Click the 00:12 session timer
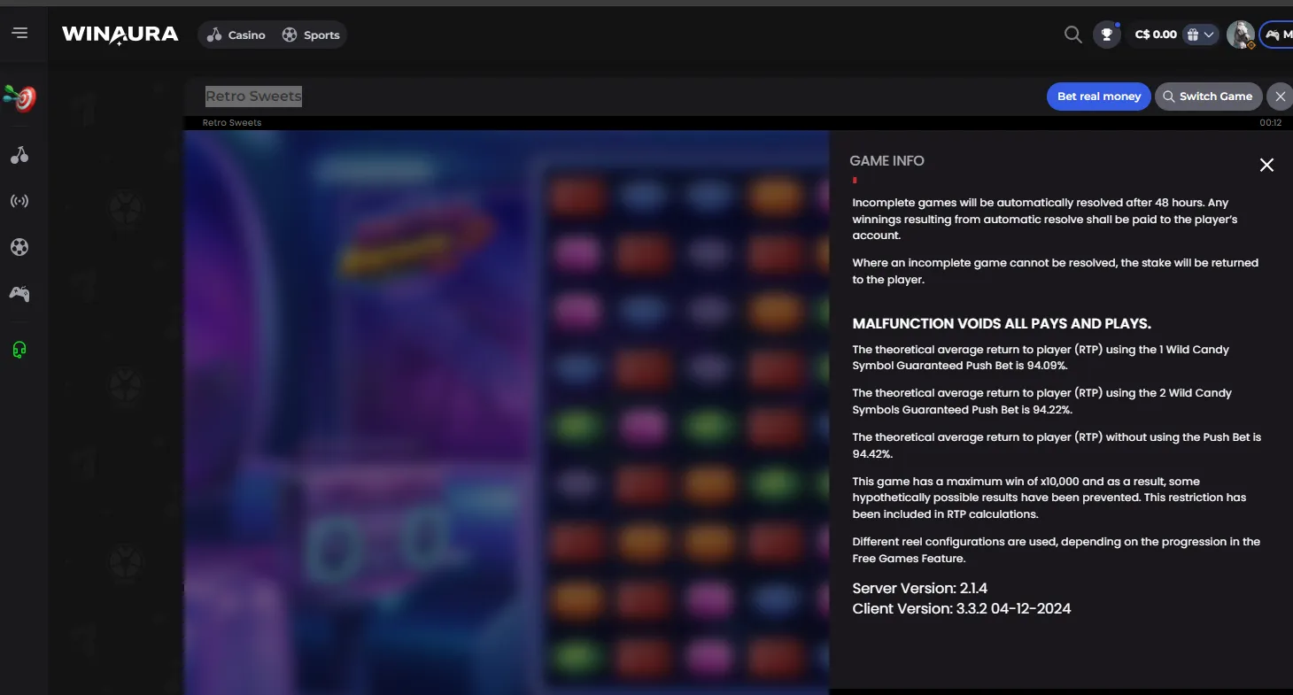The image size is (1293, 695). [x=1270, y=123]
